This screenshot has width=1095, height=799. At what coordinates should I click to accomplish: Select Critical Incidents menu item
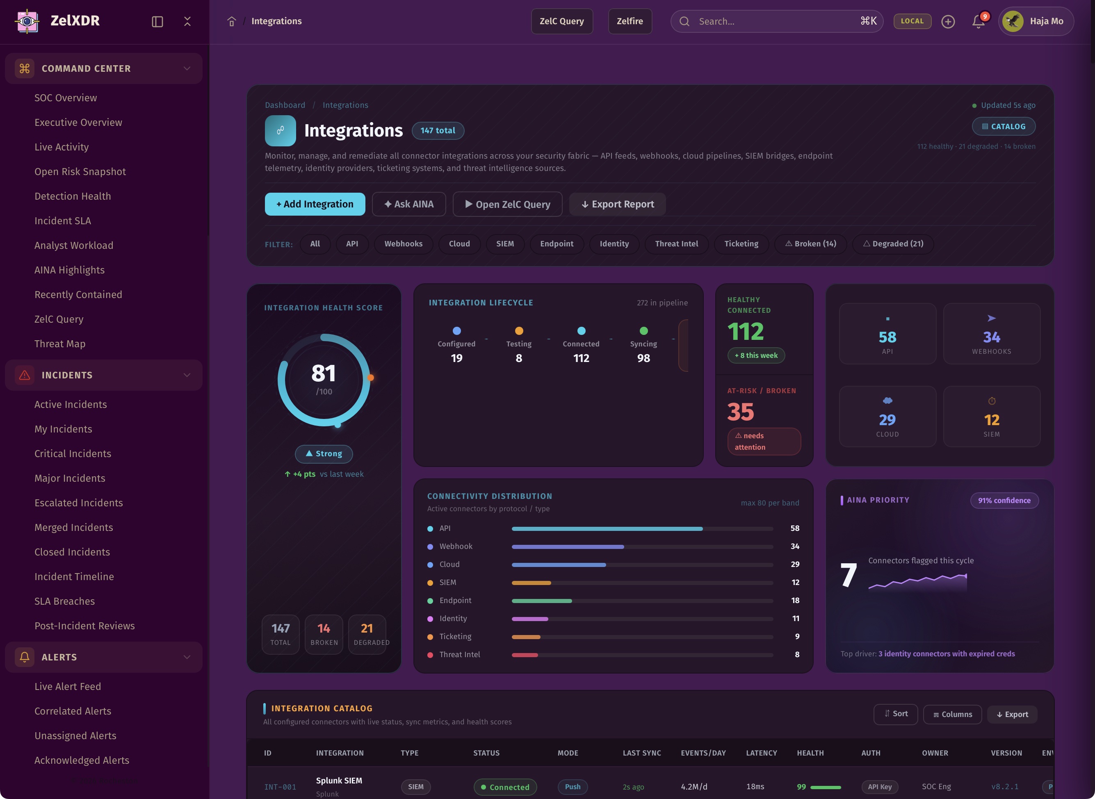click(73, 453)
